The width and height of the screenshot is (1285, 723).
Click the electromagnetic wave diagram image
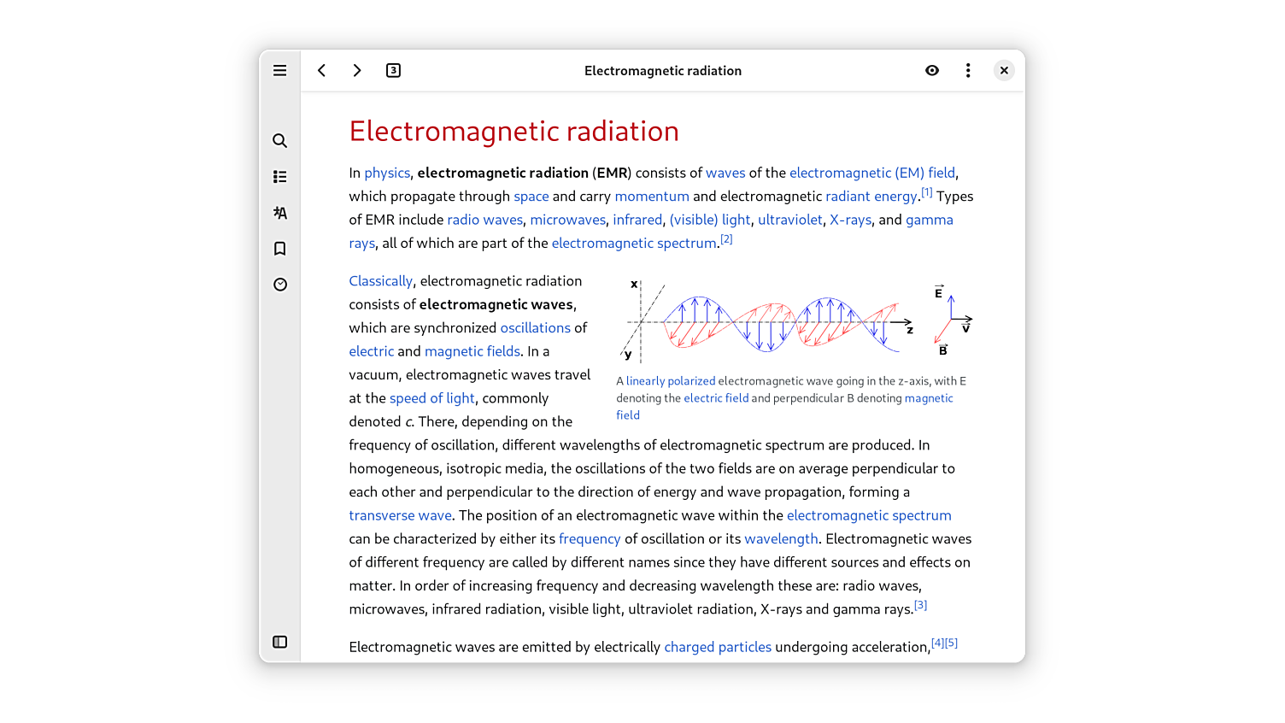click(x=795, y=320)
